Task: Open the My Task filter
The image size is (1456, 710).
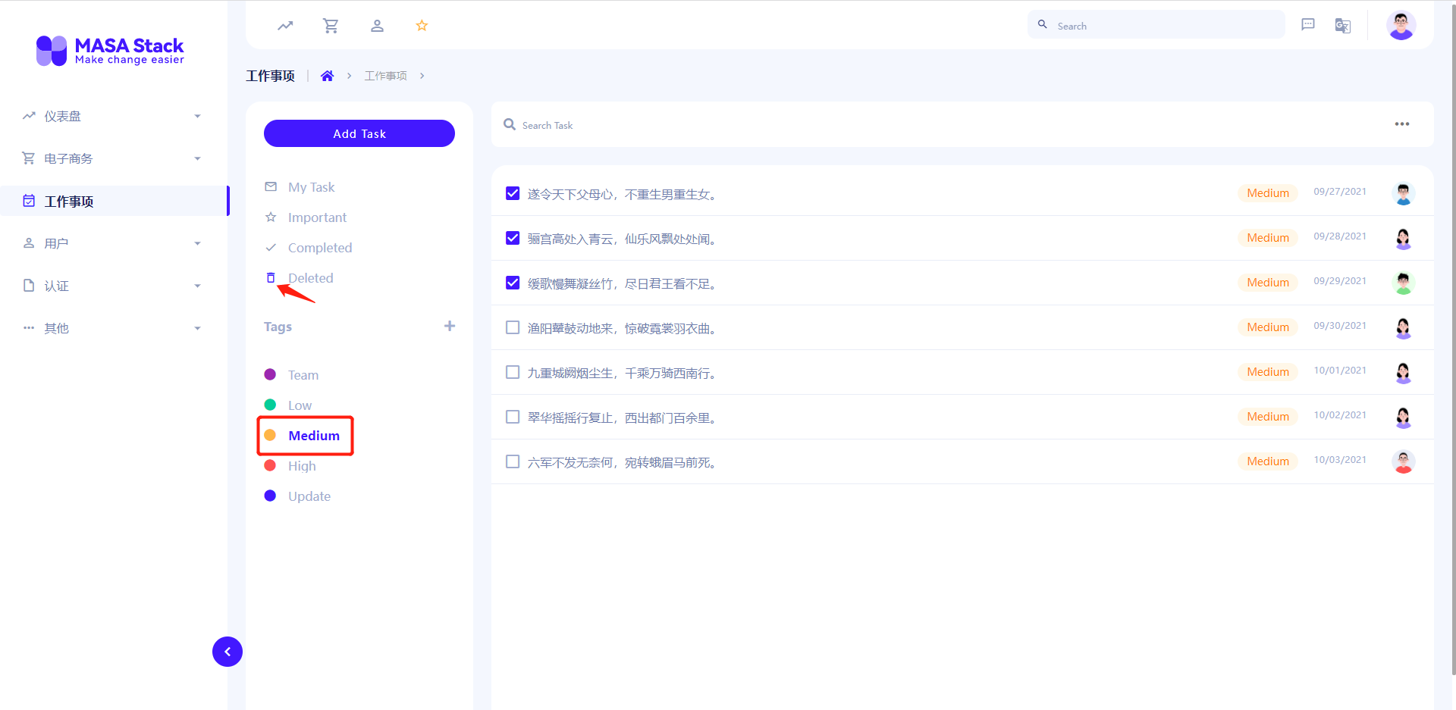Action: coord(311,187)
